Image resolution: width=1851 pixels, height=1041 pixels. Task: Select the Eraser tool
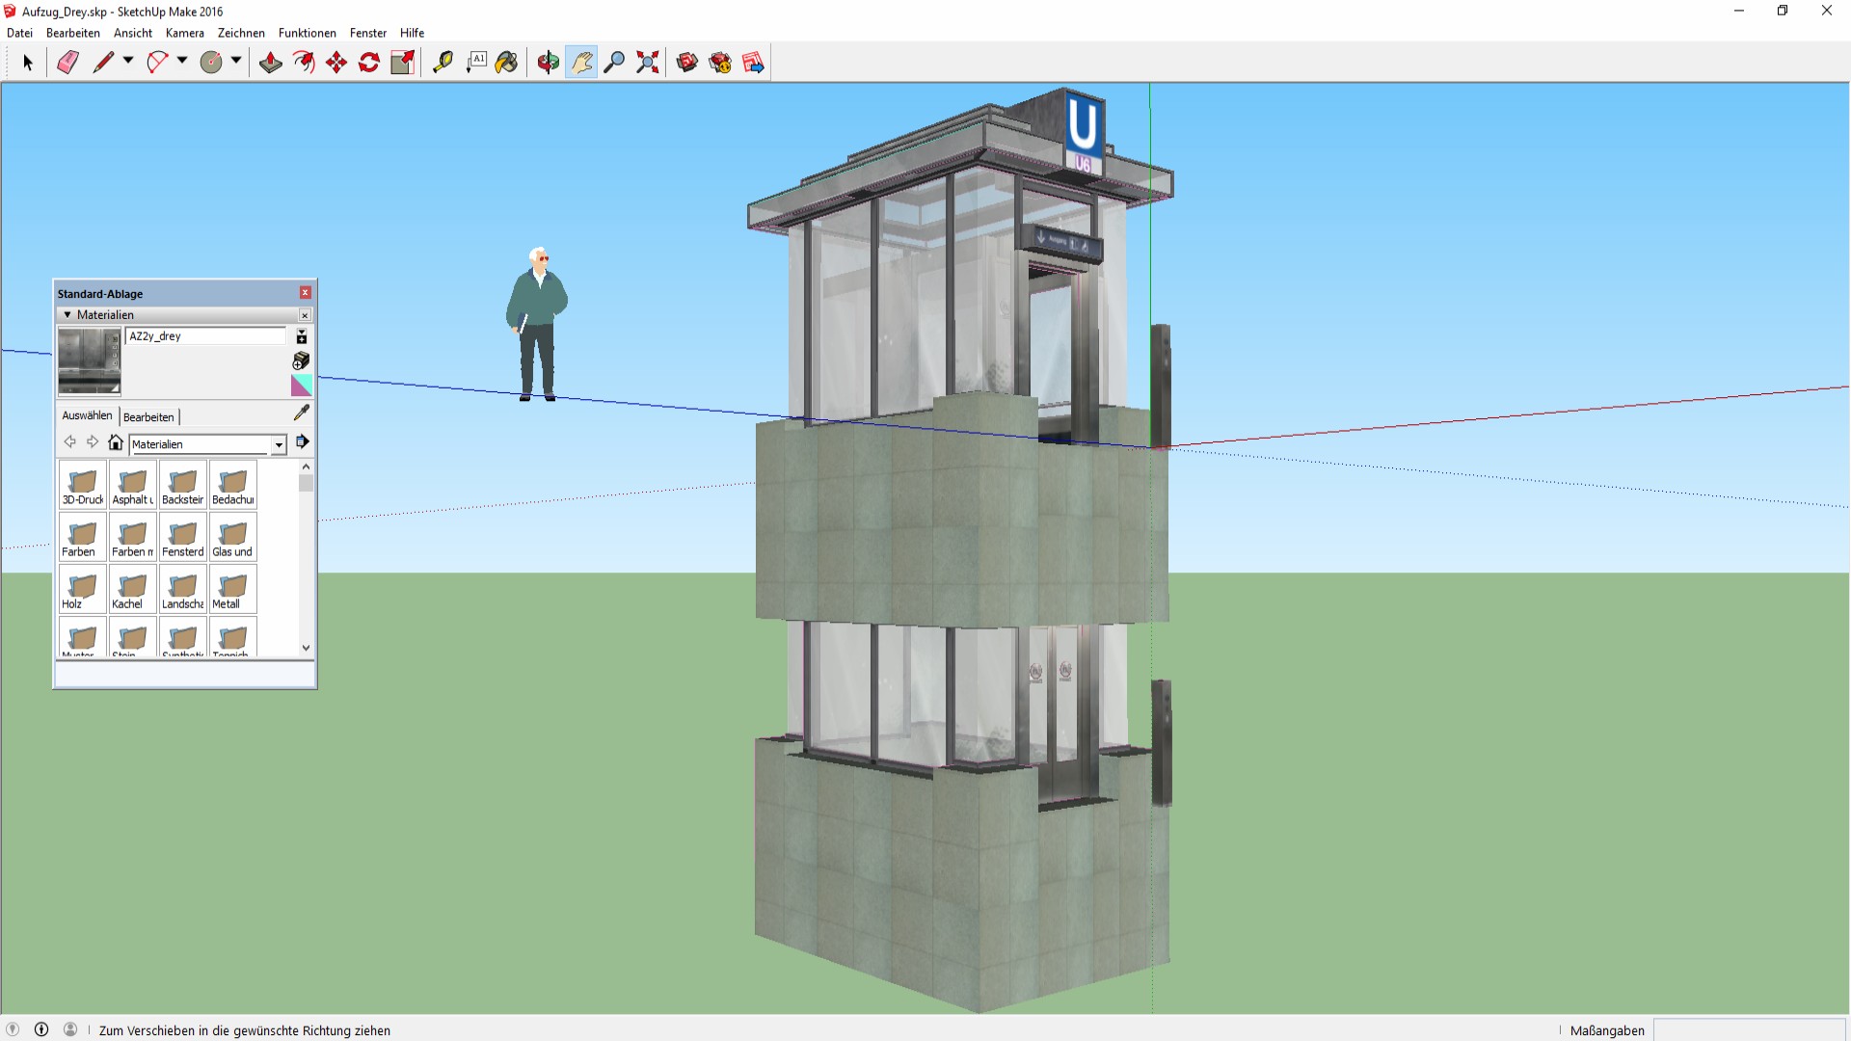pos(67,63)
